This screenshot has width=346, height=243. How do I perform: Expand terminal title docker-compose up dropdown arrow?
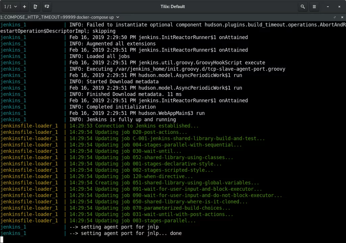pos(118,17)
